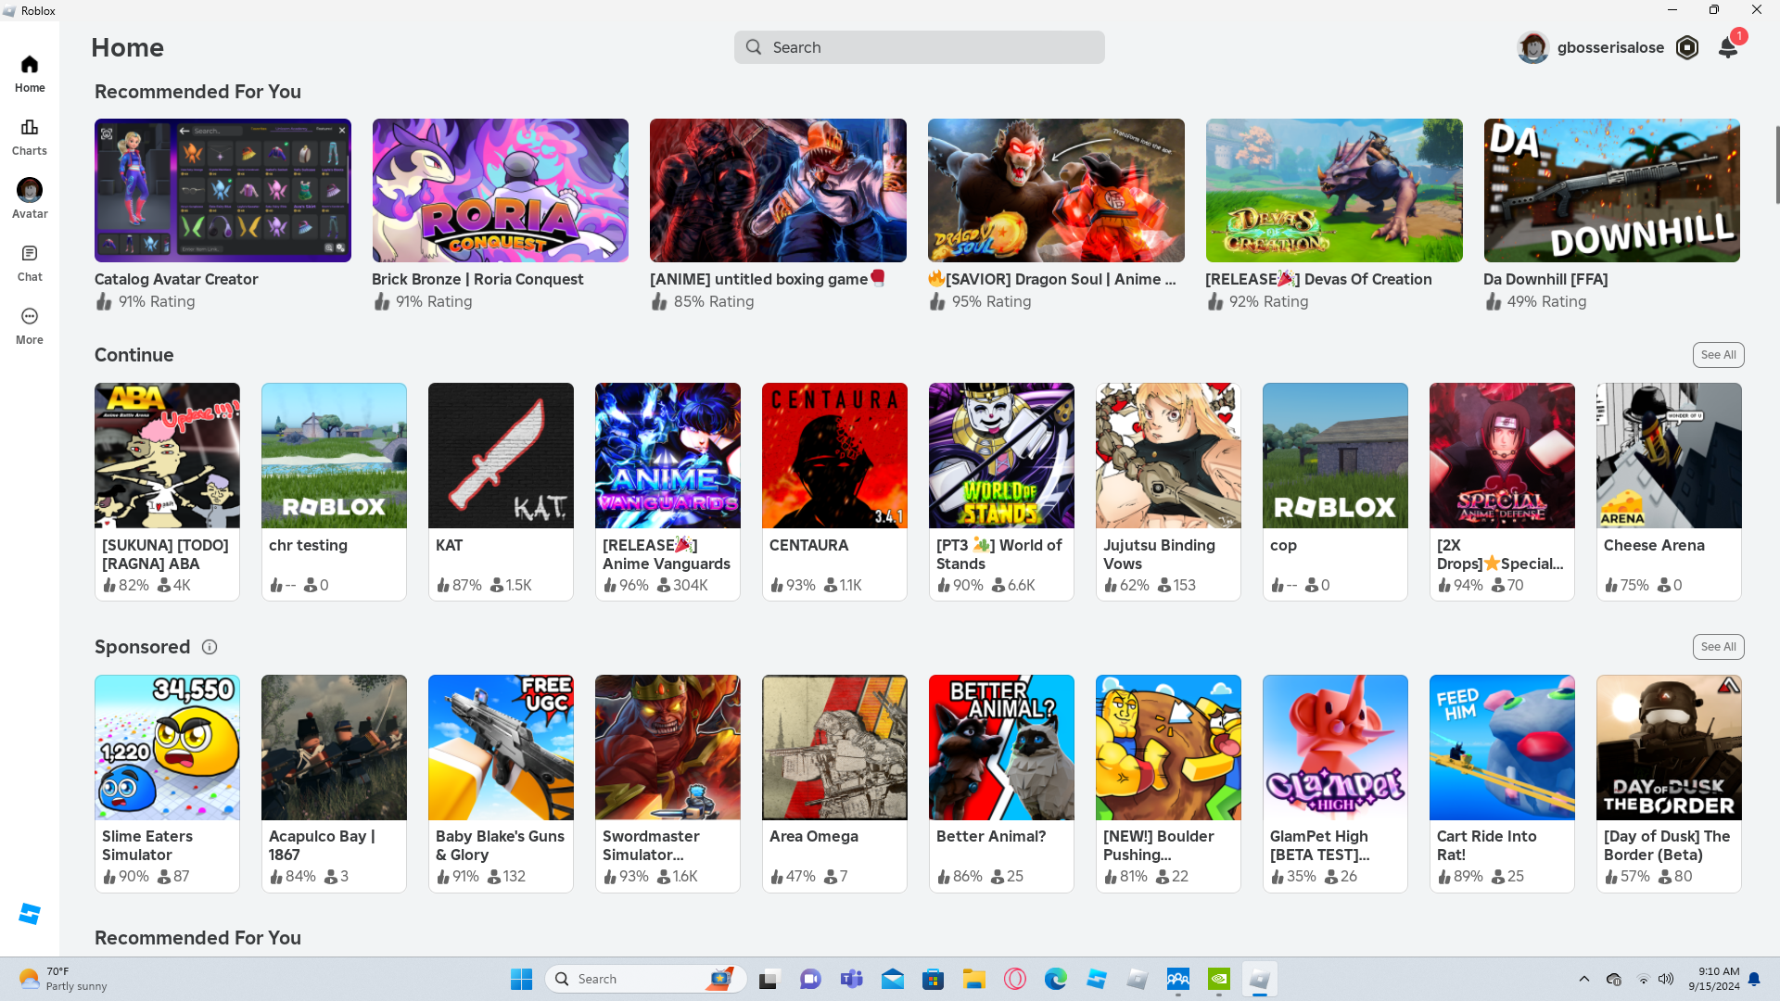Open the ABA game card
1780x1001 pixels.
167,491
